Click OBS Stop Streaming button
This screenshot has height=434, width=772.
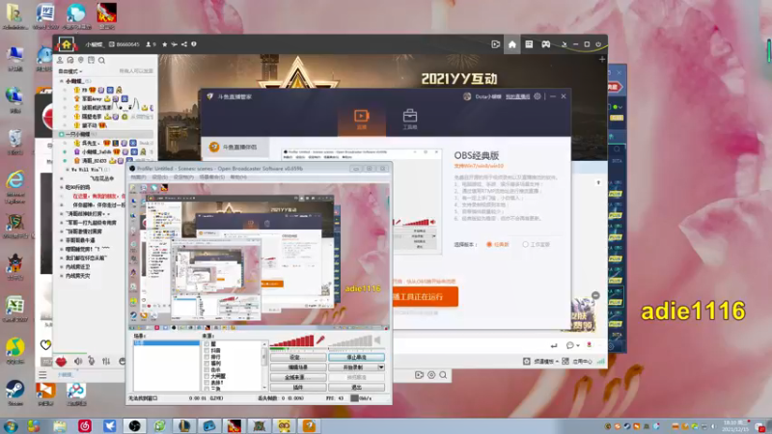click(356, 357)
